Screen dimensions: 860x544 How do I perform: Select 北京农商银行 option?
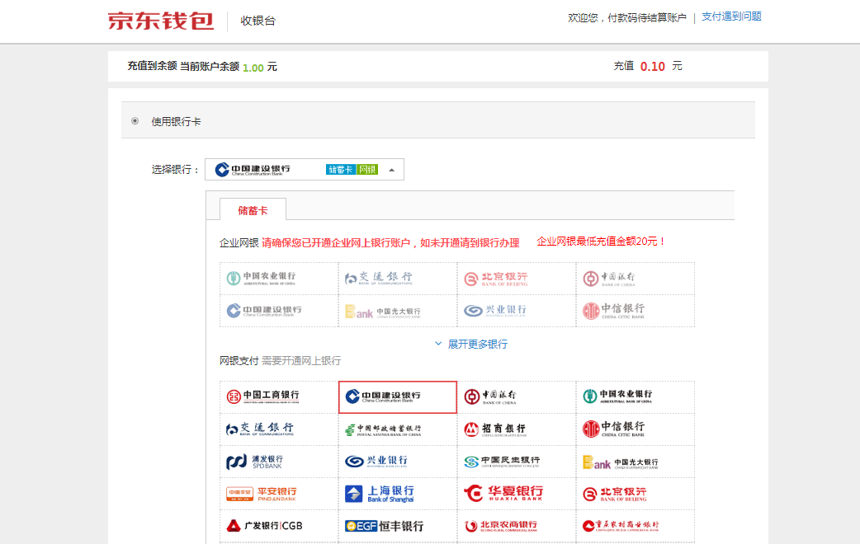[x=517, y=526]
